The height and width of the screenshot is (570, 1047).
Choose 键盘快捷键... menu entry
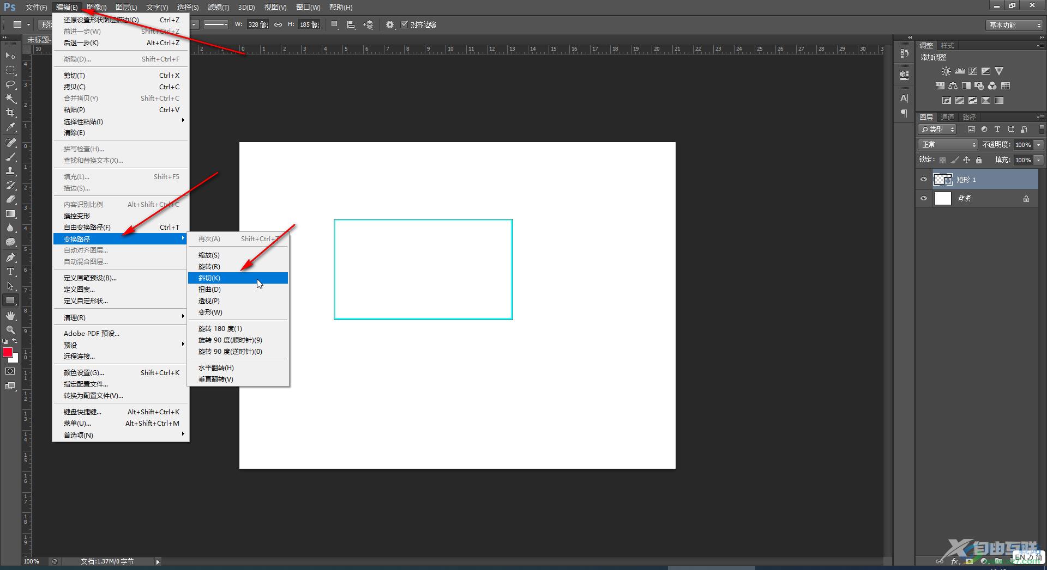point(121,412)
